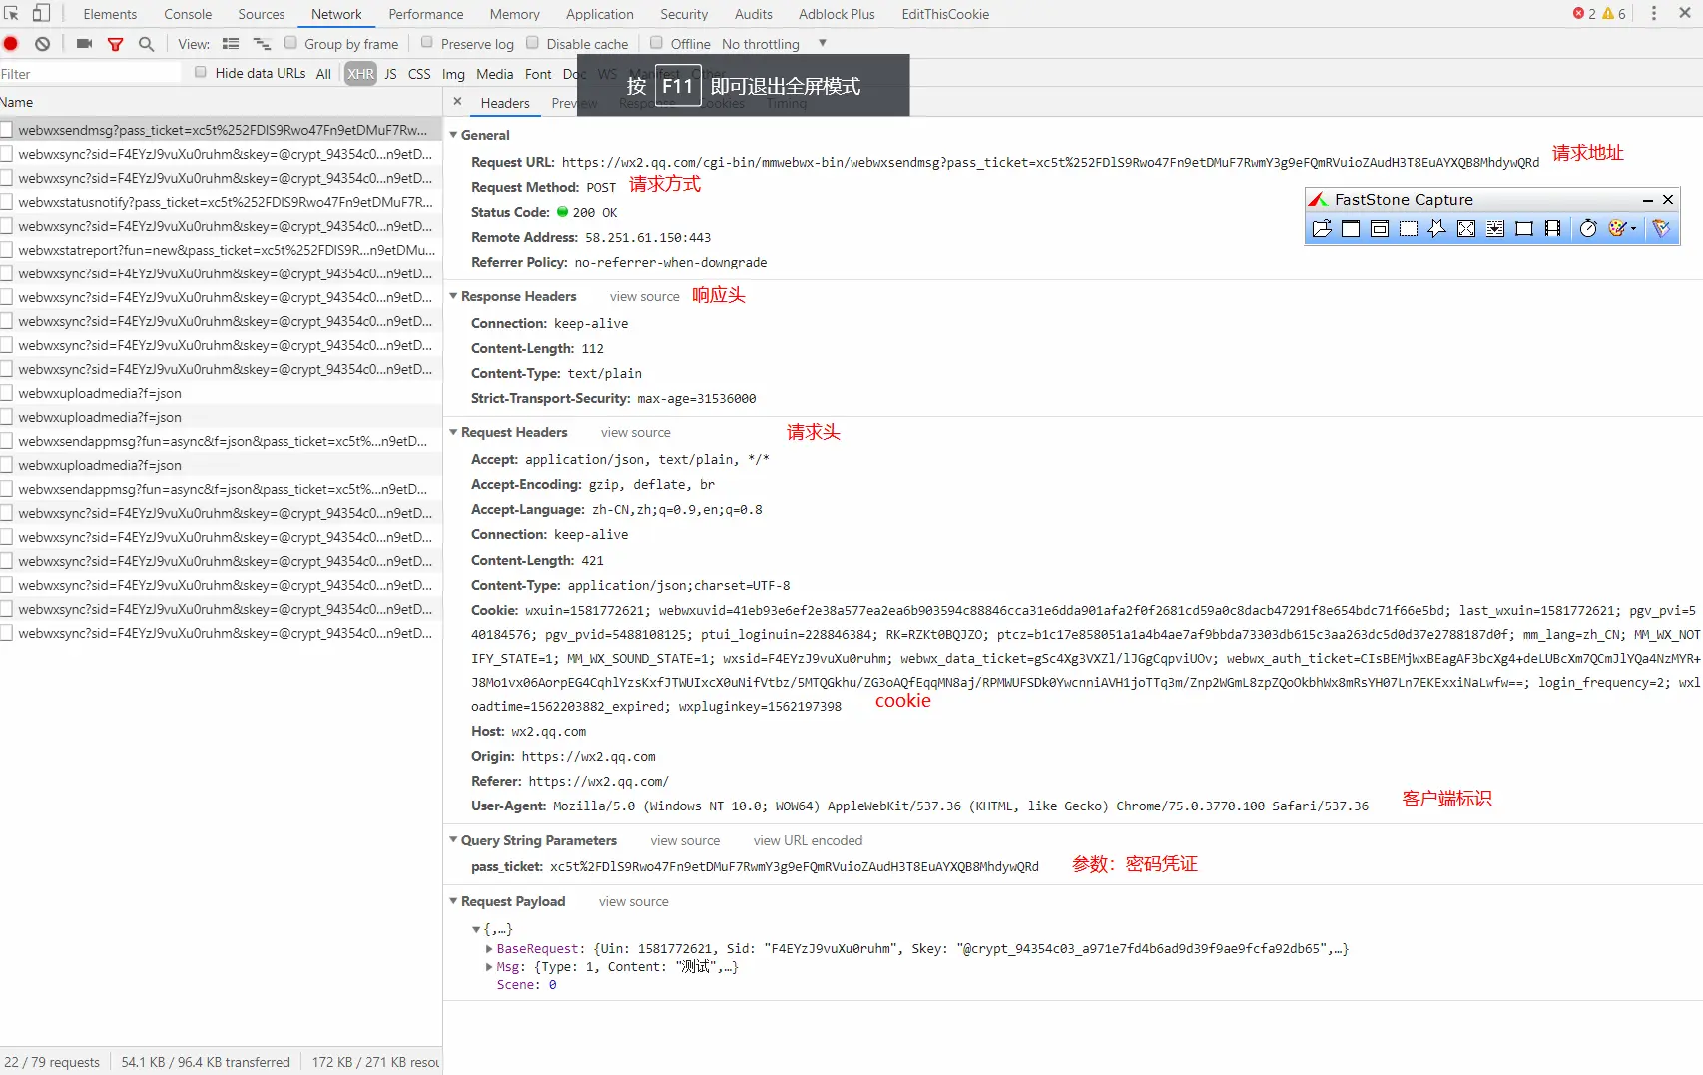Go to the Security tab
Image resolution: width=1703 pixels, height=1075 pixels.
[x=684, y=14]
